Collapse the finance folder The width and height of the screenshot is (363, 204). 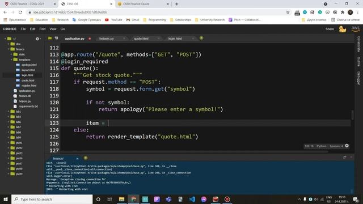[9, 49]
